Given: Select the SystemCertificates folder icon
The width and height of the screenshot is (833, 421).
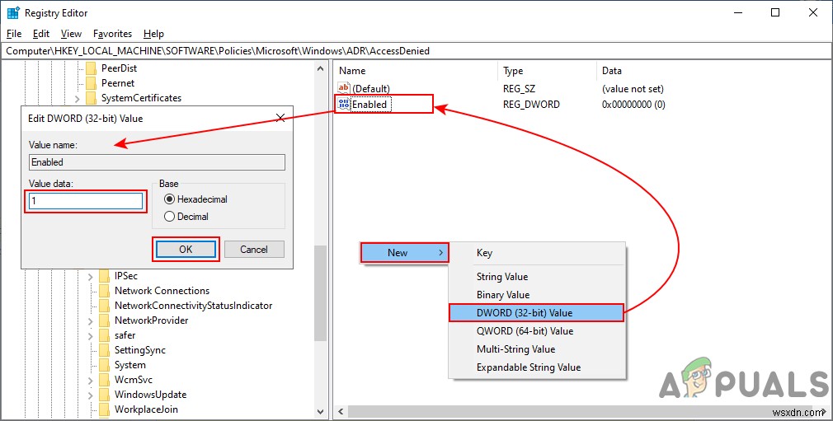Looking at the screenshot, I should [x=92, y=98].
